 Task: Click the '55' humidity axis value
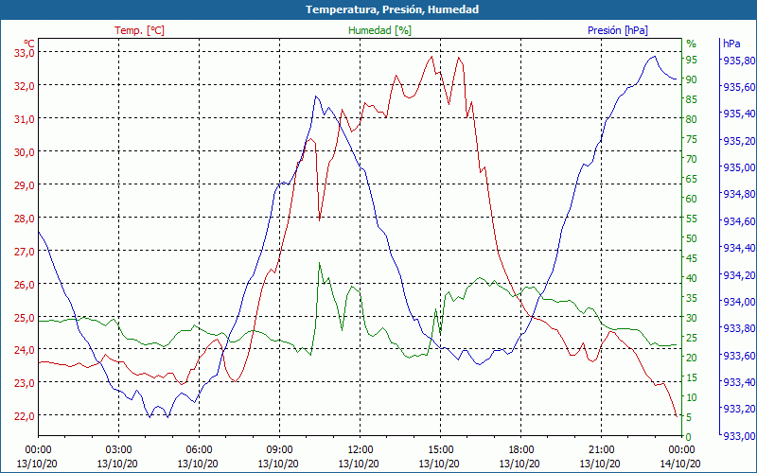click(692, 219)
